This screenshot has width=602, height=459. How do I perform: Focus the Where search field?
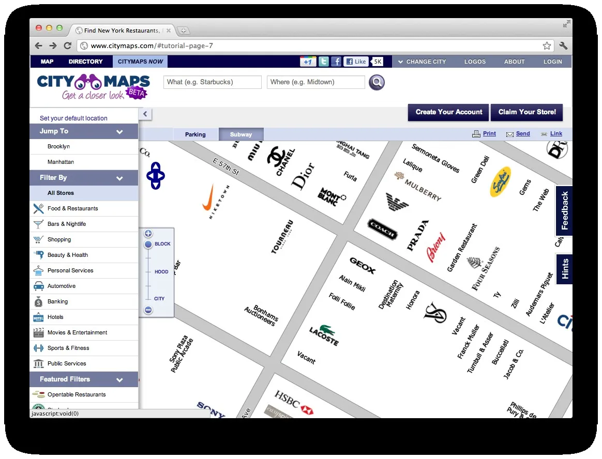point(315,82)
